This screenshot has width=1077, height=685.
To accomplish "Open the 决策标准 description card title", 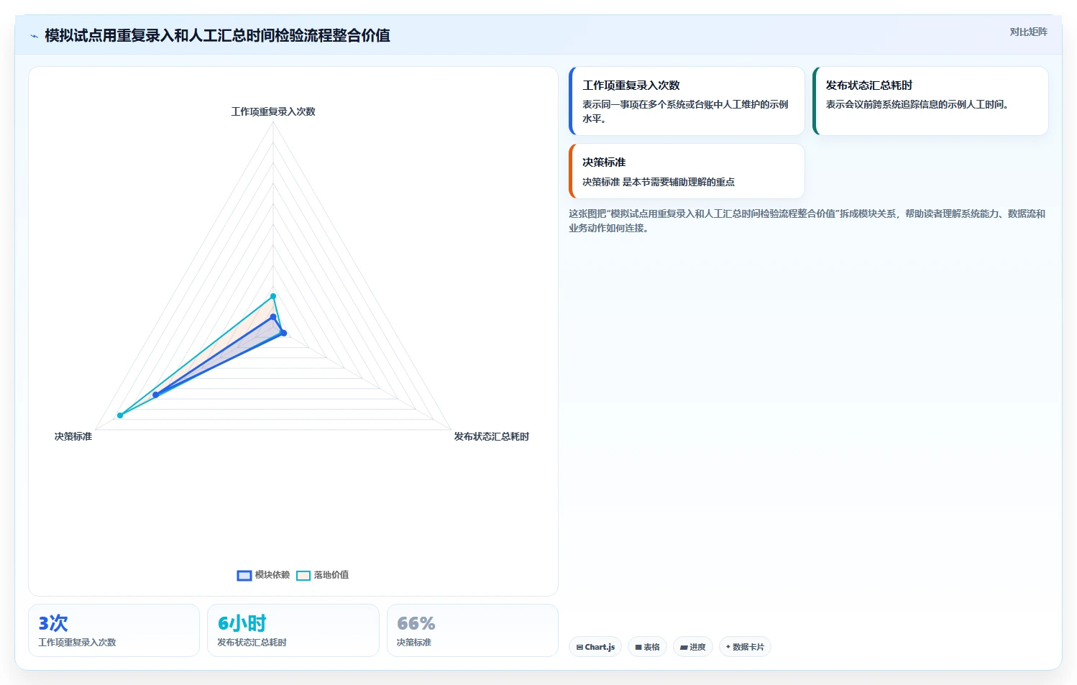I will click(x=604, y=162).
